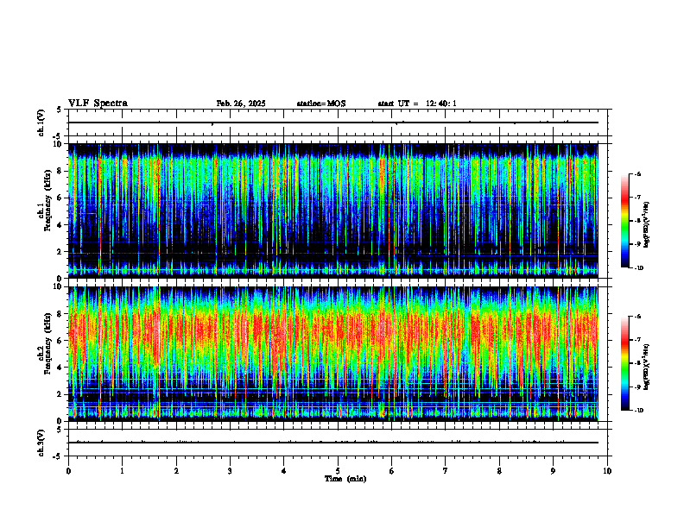Click the ch.1 voltage waveform trace
This screenshot has height=528, width=684.
pos(333,123)
